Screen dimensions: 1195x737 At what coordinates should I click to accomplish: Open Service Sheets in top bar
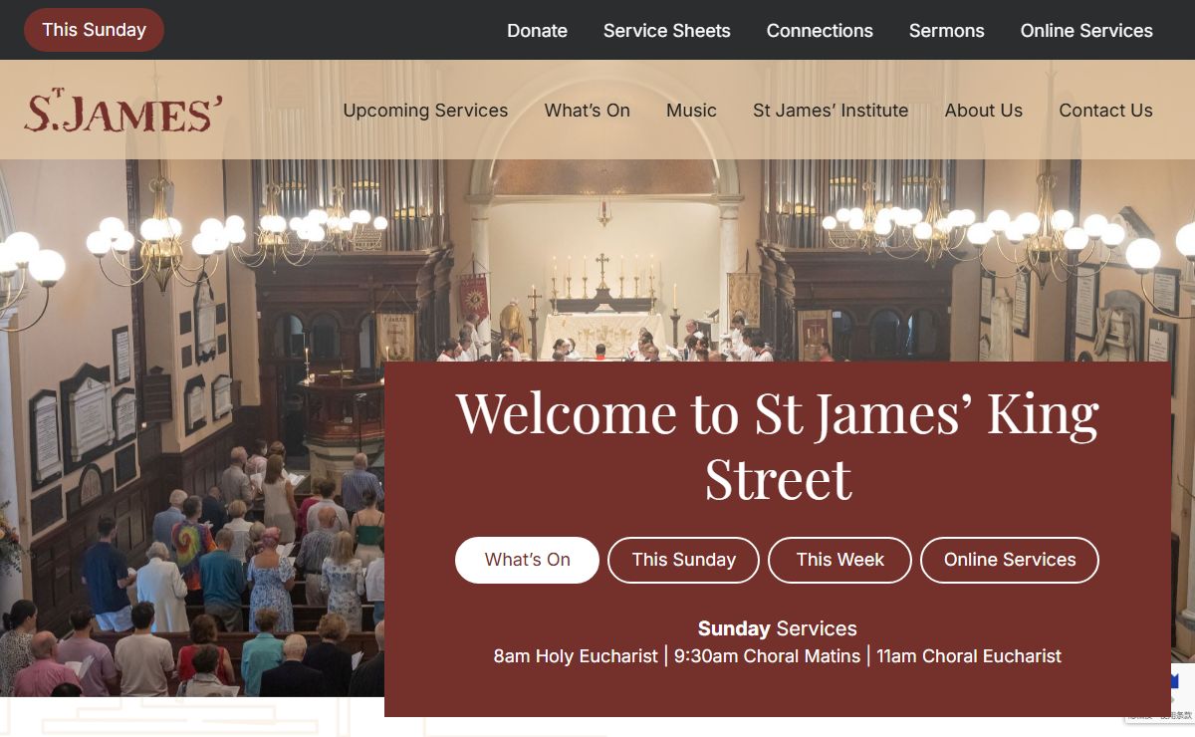point(667,31)
